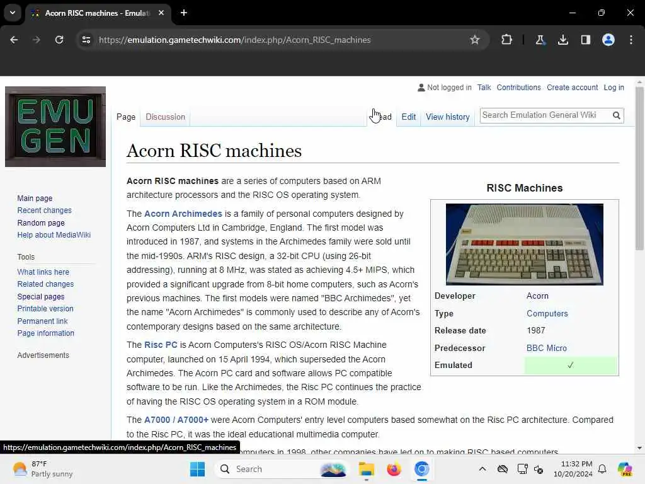The width and height of the screenshot is (645, 484).
Task: Open the taskbar clock and date
Action: tap(573, 469)
